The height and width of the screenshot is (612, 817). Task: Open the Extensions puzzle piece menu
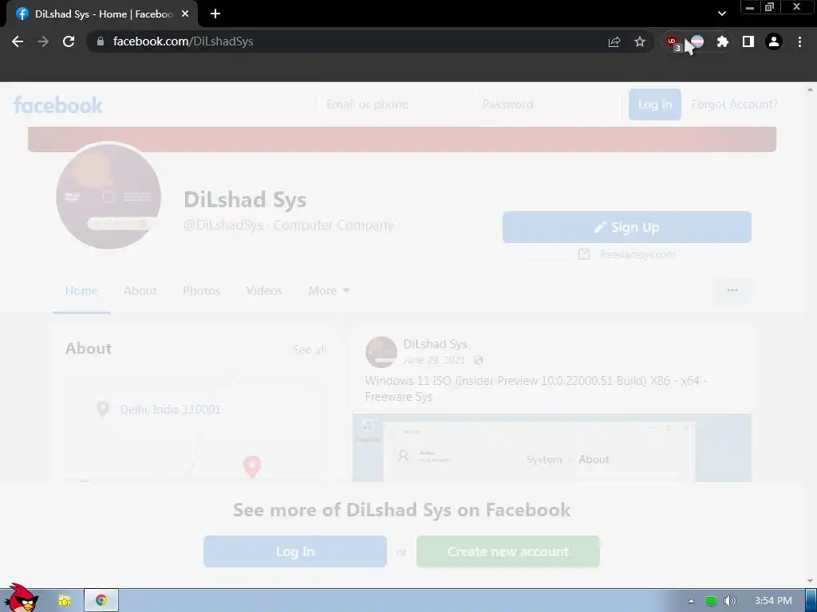point(722,41)
